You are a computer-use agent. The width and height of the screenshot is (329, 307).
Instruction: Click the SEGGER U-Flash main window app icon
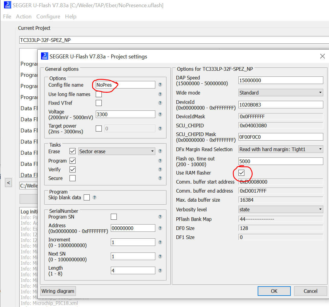(8, 5)
